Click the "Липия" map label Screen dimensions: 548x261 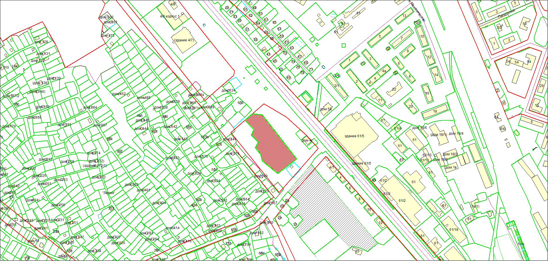click(x=108, y=193)
